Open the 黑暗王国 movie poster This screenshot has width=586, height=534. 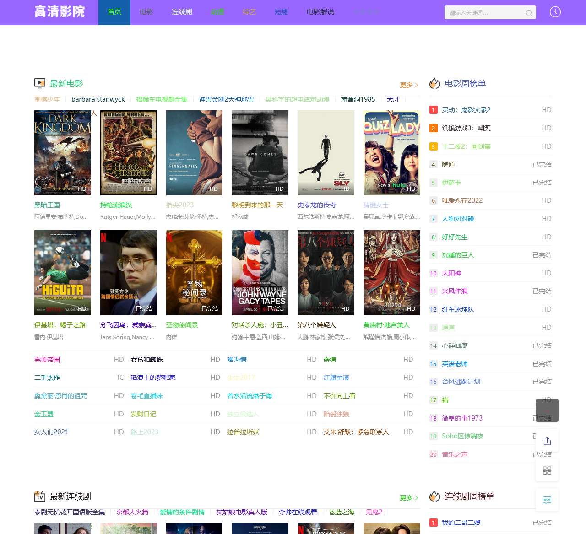coord(63,153)
